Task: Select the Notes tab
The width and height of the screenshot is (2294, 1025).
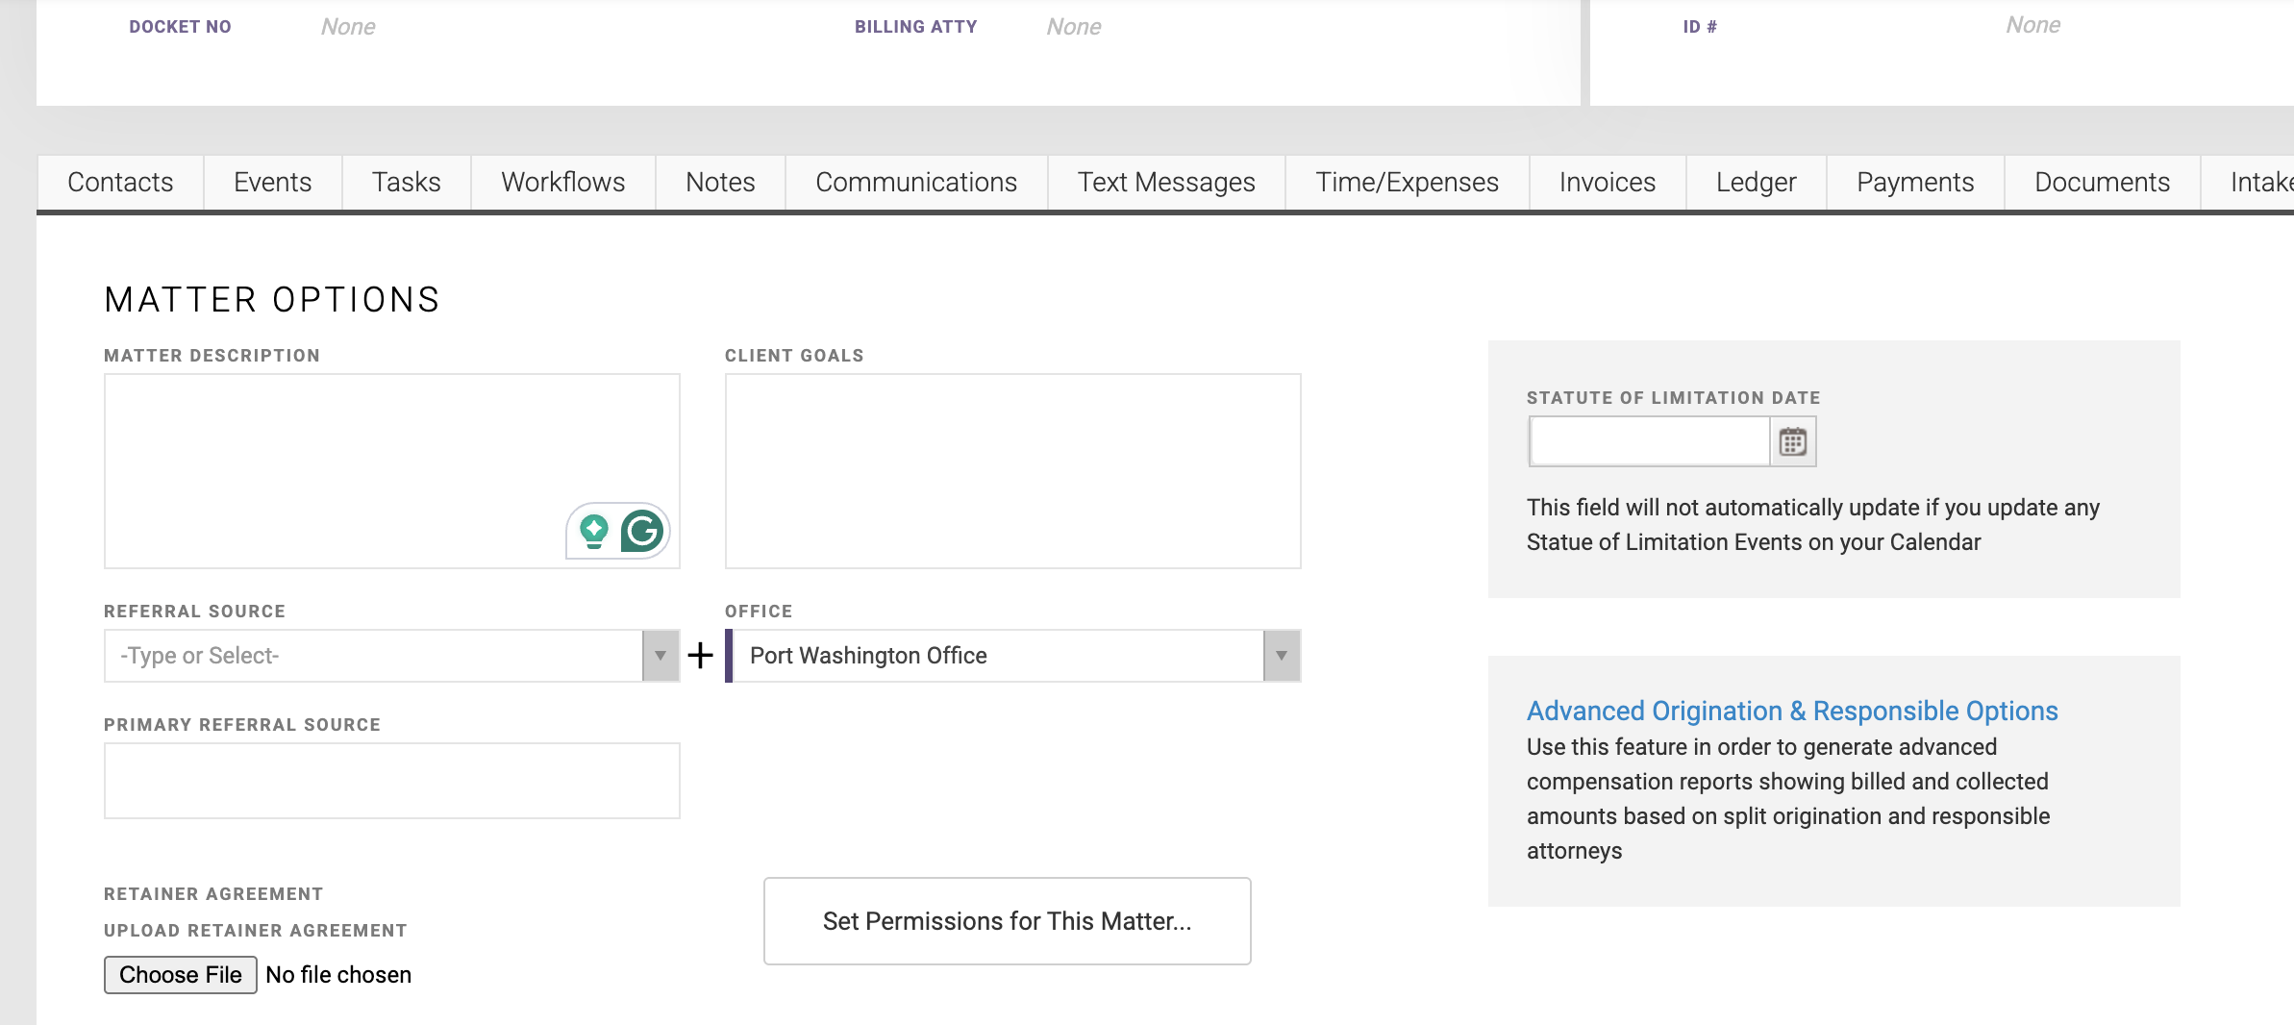Action: click(x=720, y=182)
